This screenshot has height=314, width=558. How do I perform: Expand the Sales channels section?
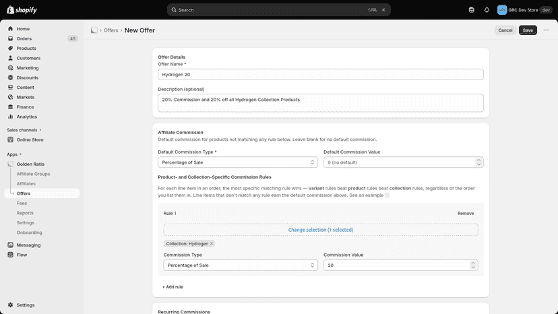24,130
